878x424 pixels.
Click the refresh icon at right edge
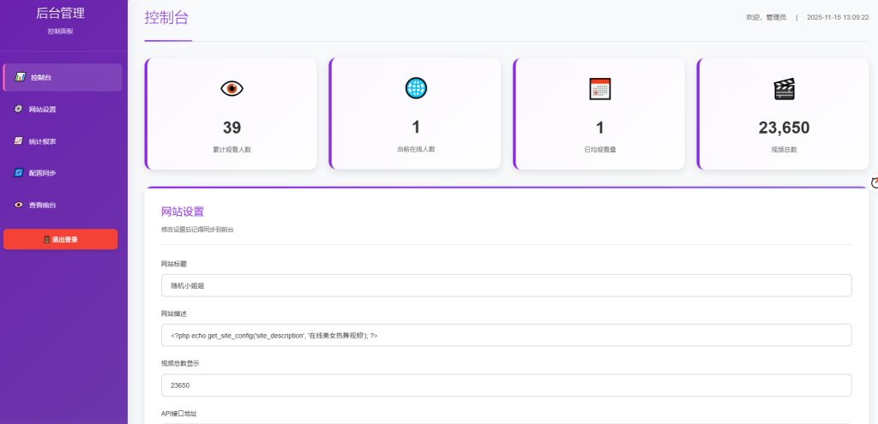[874, 182]
